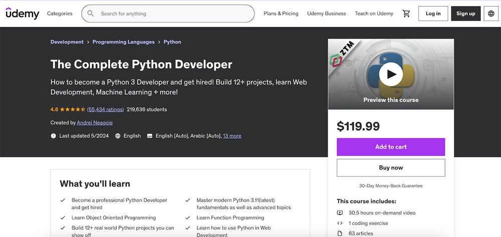Viewport: 501px width, 237px height.
Task: Click the Log in button
Action: click(x=433, y=14)
